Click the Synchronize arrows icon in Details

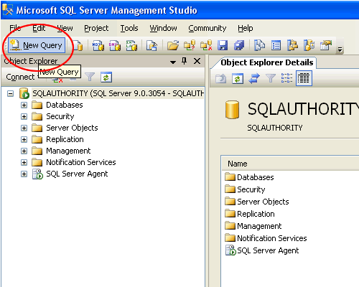pos(254,78)
